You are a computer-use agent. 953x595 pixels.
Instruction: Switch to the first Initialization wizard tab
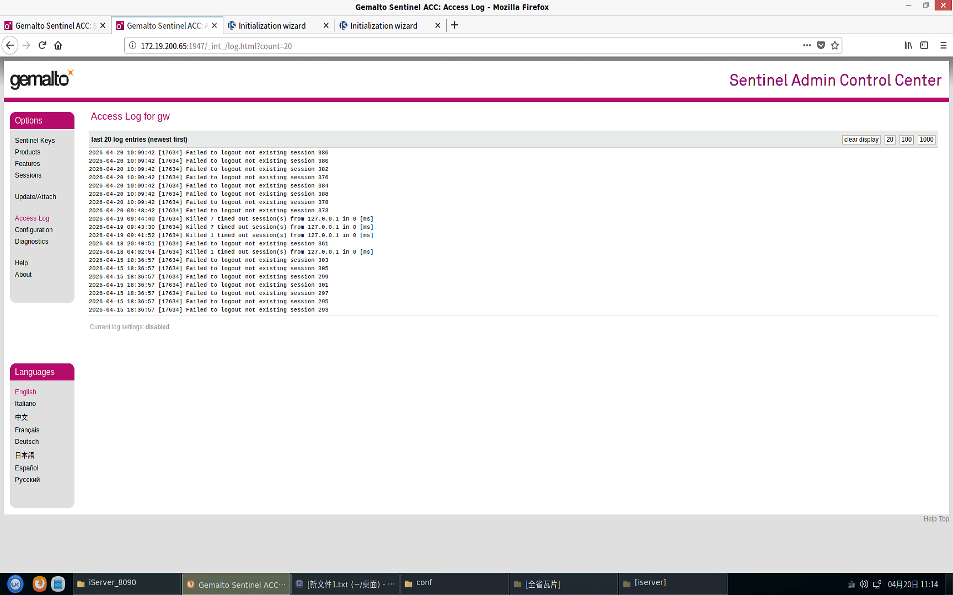pos(272,25)
